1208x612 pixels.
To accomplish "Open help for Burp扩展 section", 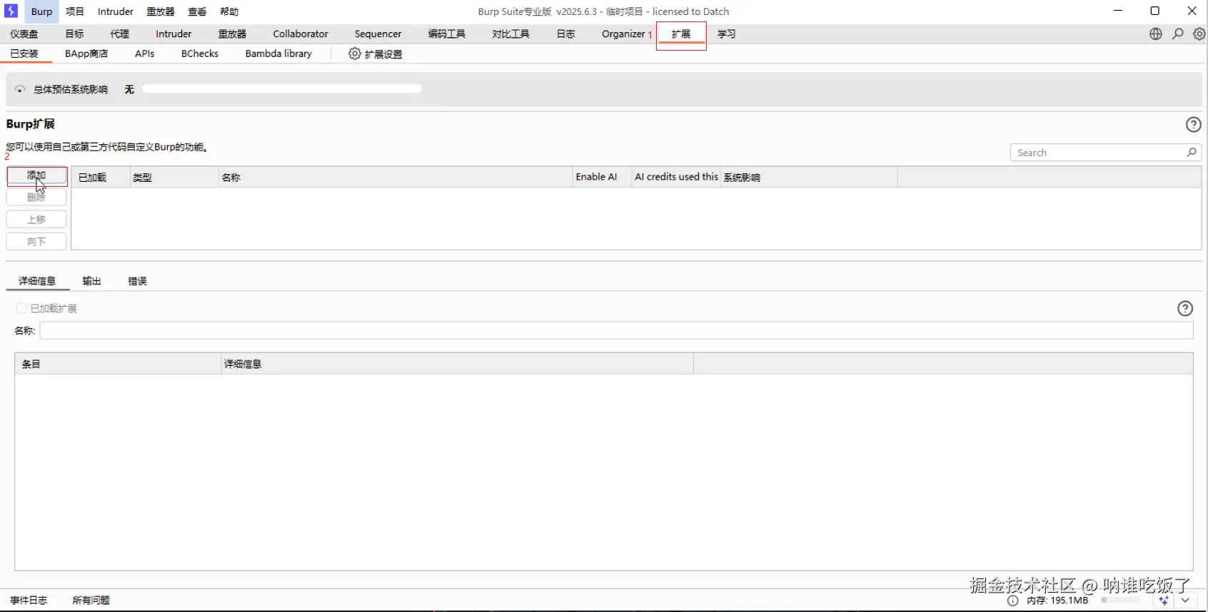I will click(1193, 124).
